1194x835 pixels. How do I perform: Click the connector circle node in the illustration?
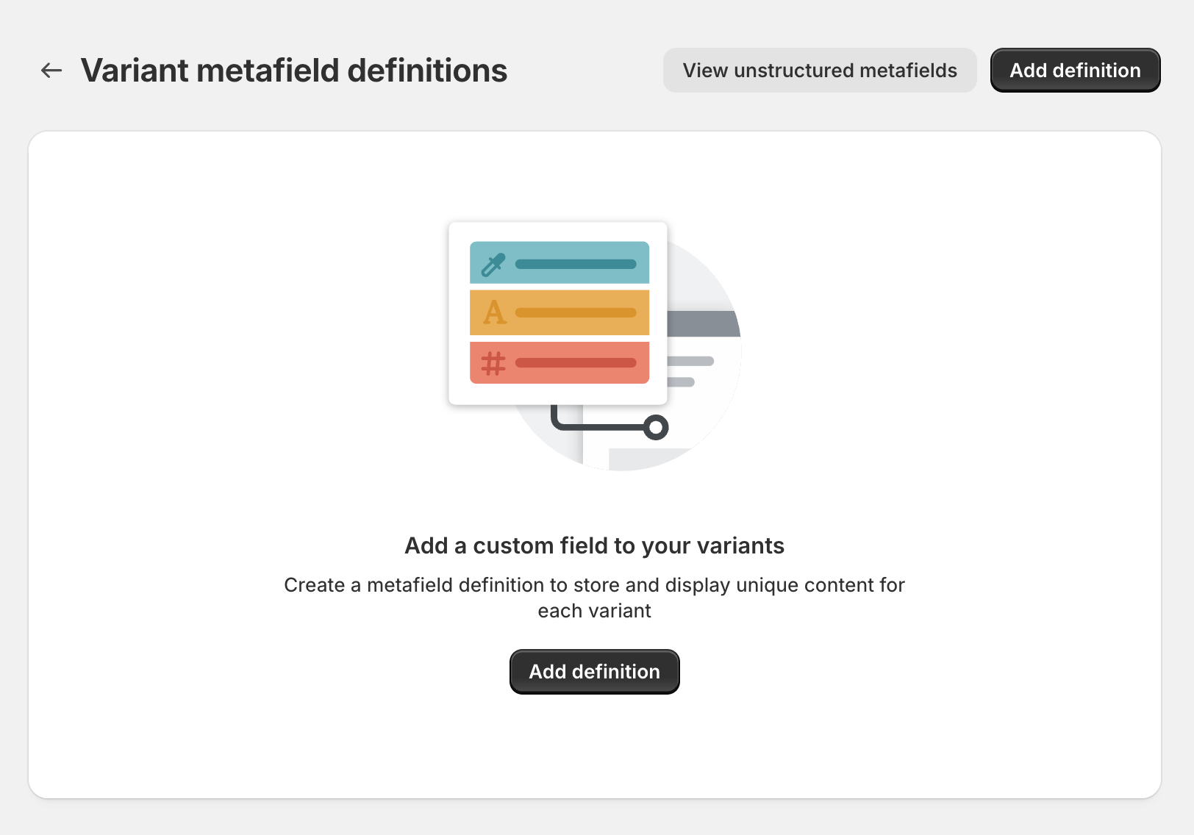[656, 427]
